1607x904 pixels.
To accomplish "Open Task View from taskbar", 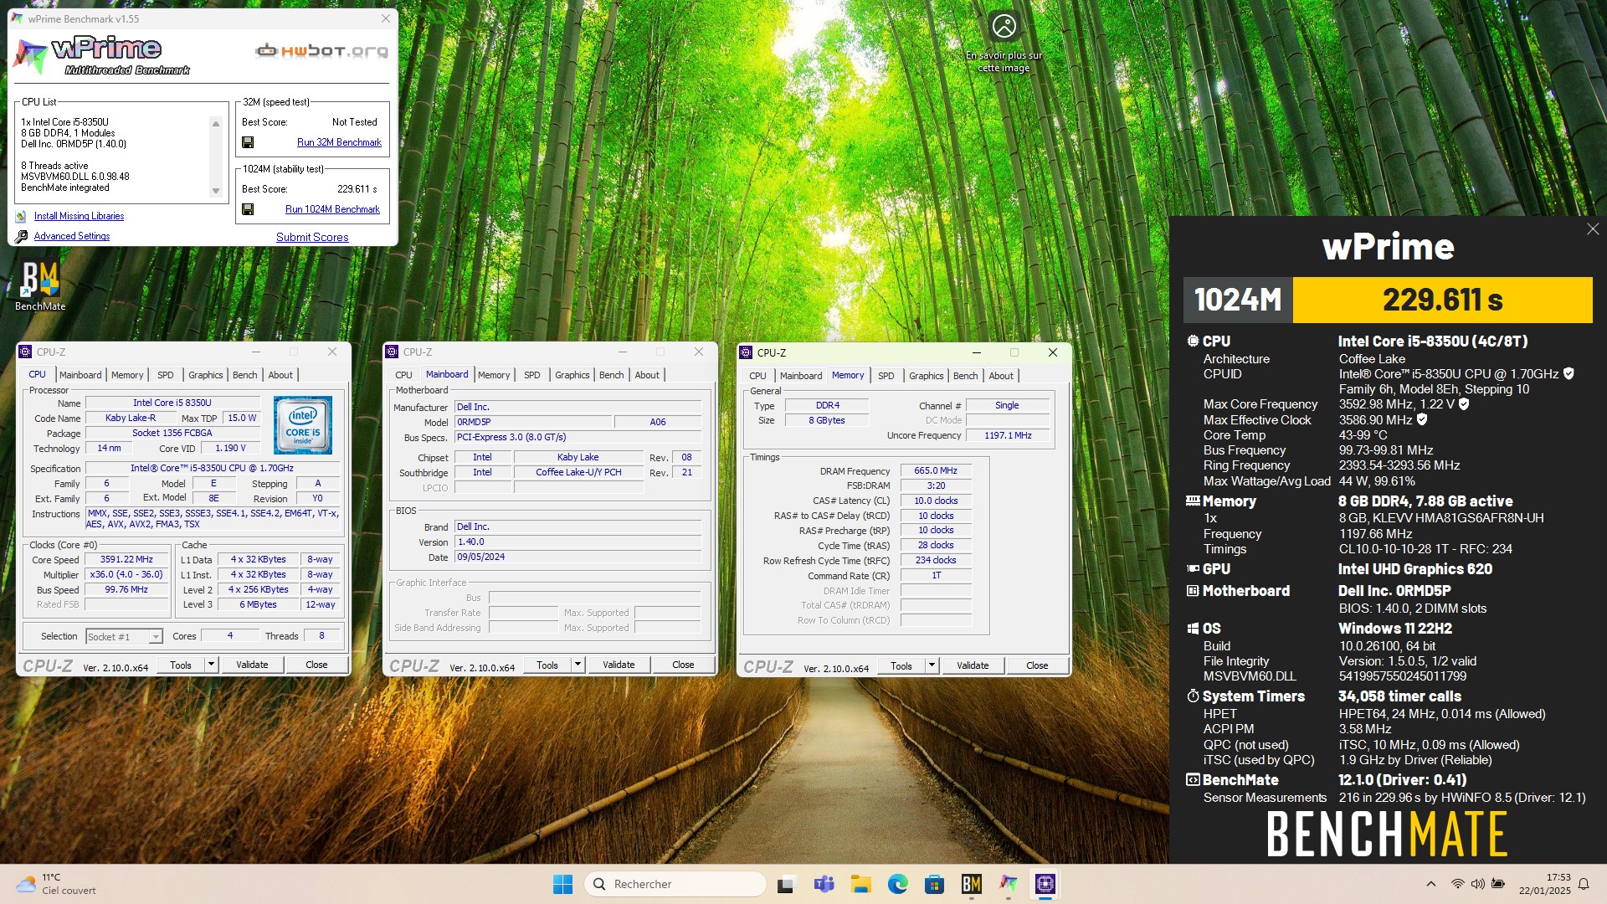I will point(786,884).
